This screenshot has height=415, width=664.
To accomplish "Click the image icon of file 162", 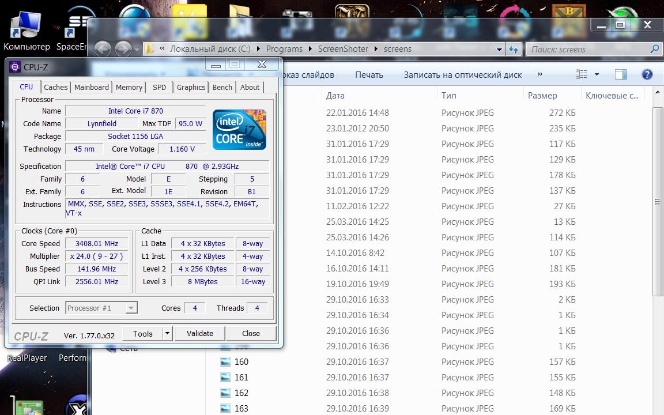I will (226, 393).
